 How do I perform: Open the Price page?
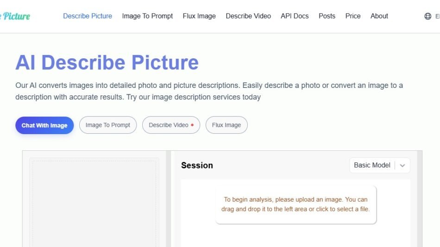click(x=353, y=16)
